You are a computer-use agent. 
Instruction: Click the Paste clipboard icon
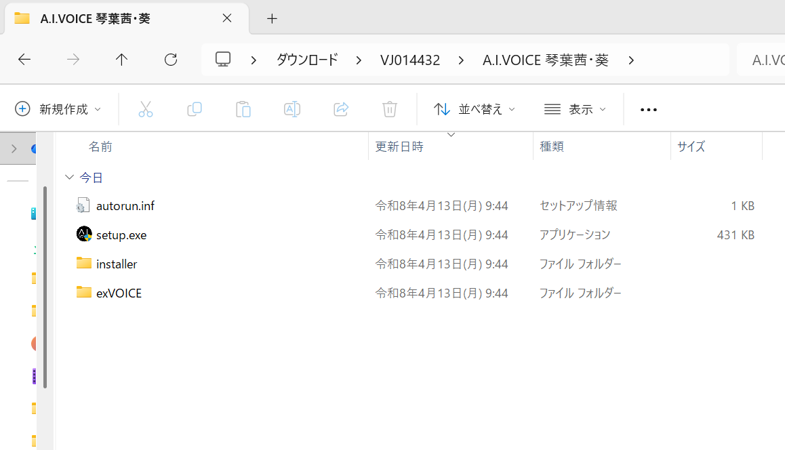pos(243,109)
